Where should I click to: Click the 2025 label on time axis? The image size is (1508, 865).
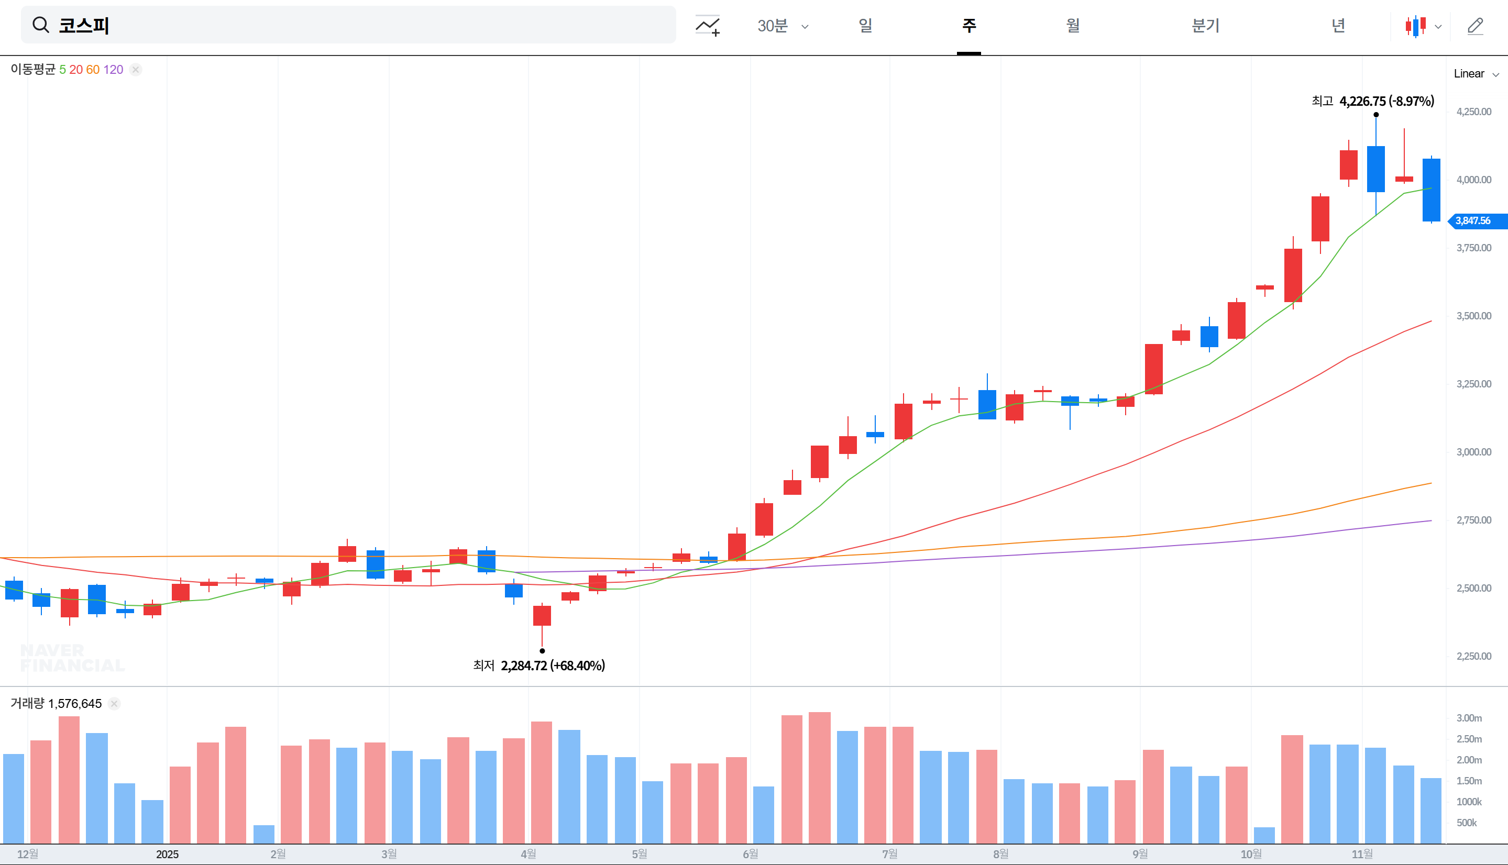tap(167, 855)
